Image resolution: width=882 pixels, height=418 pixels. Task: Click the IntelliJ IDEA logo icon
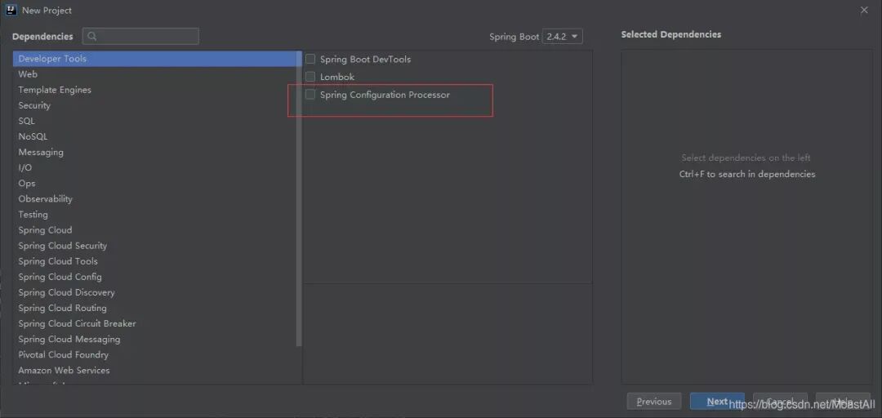(11, 10)
